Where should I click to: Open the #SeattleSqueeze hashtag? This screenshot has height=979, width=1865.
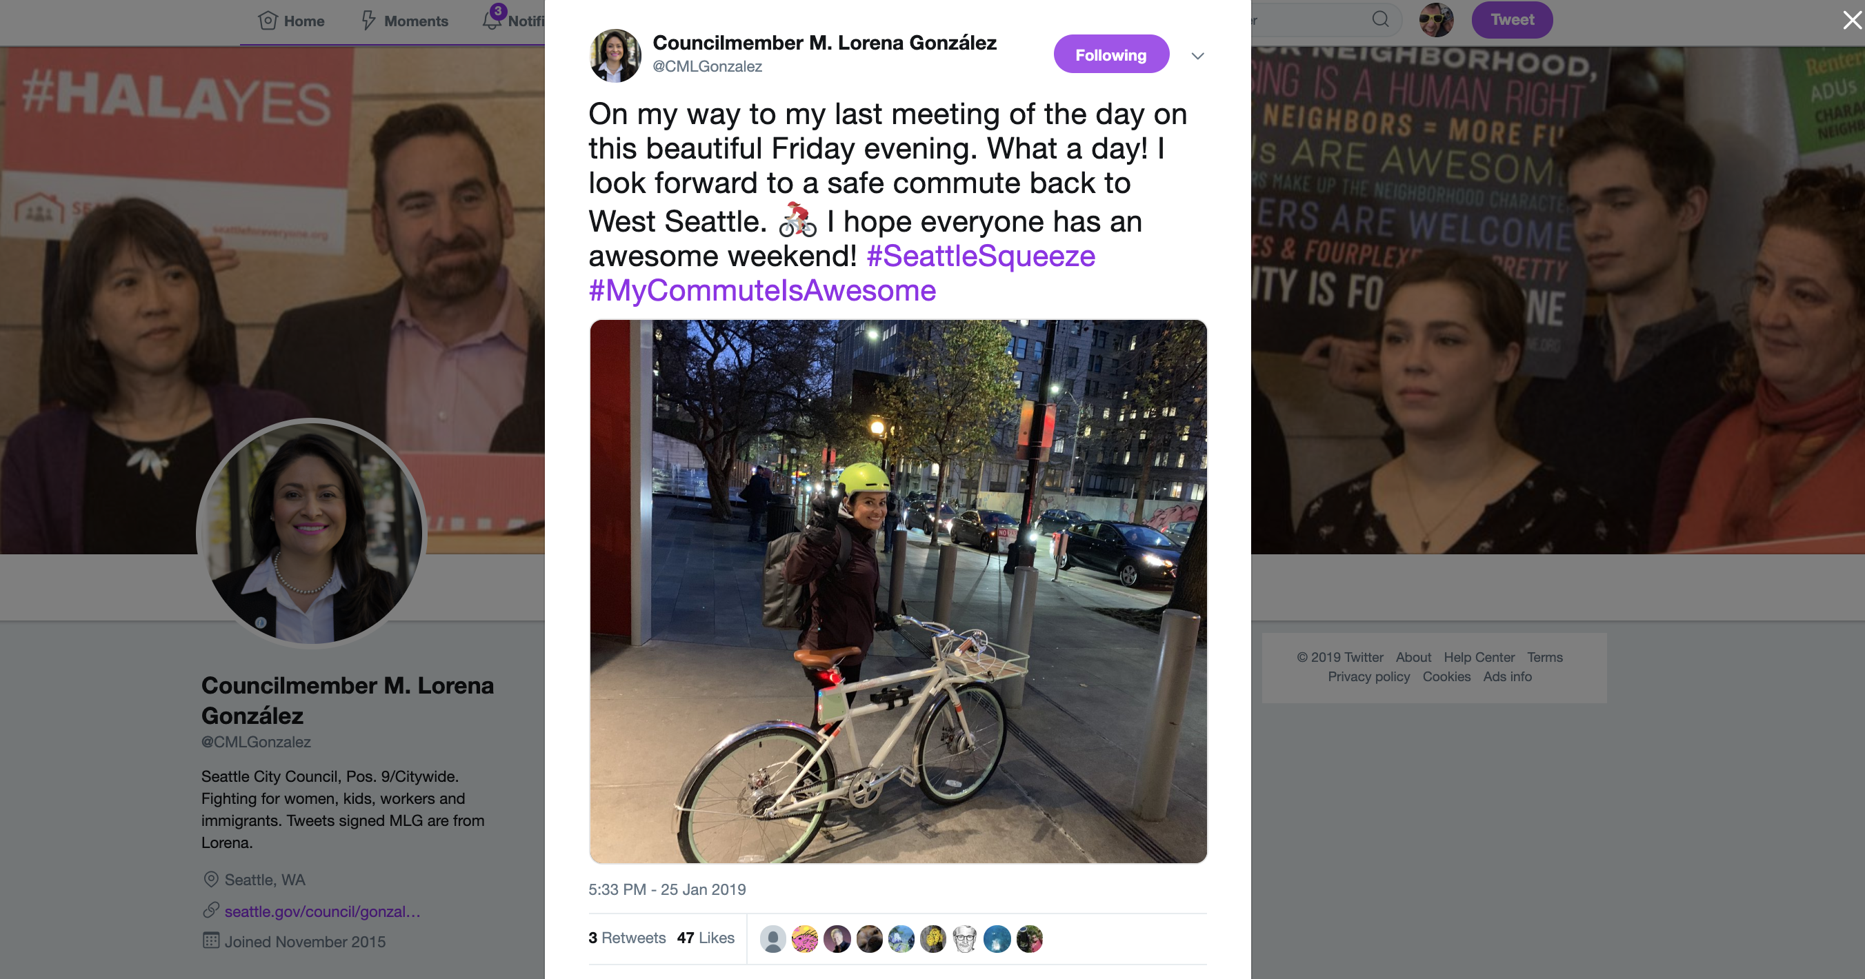click(980, 256)
